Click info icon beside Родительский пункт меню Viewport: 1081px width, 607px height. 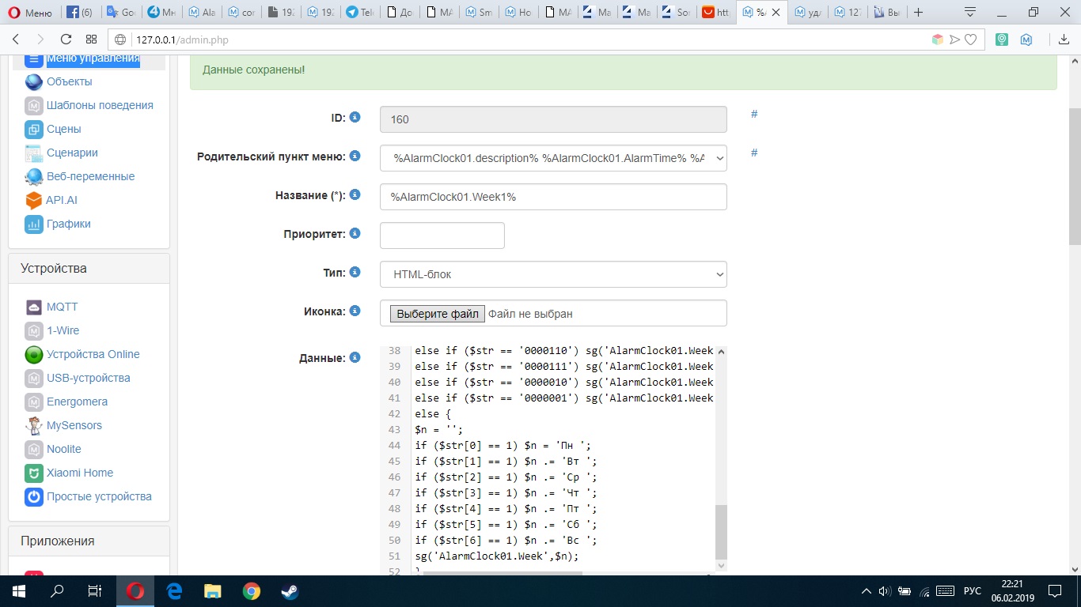[355, 156]
